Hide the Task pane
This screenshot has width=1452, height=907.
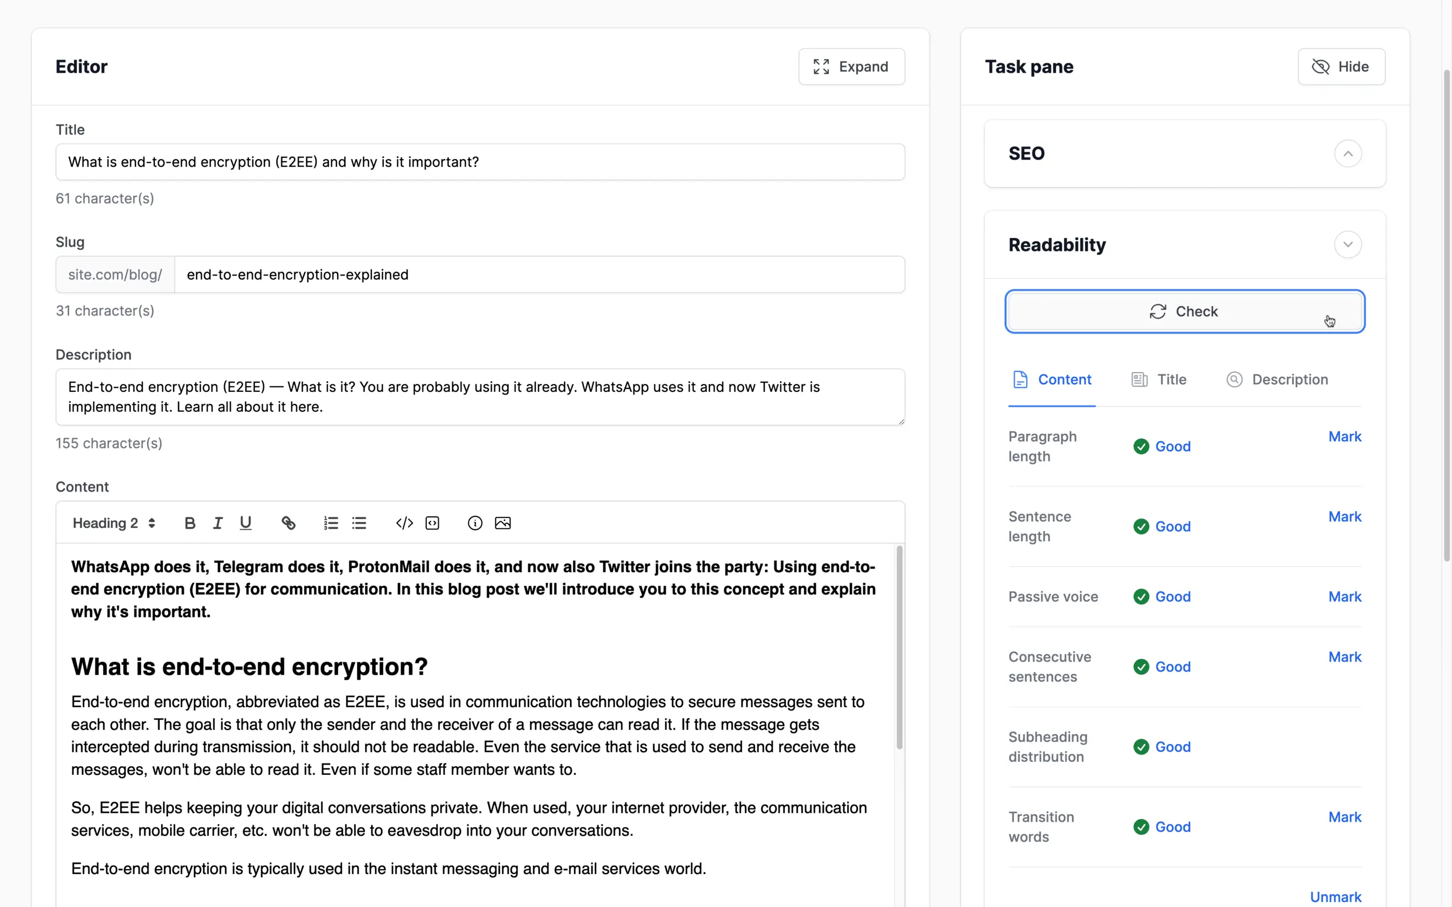1341,67
